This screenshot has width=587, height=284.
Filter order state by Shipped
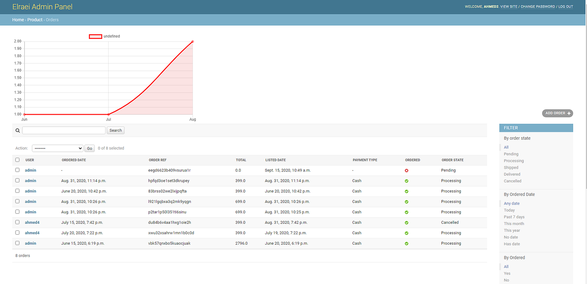point(511,168)
